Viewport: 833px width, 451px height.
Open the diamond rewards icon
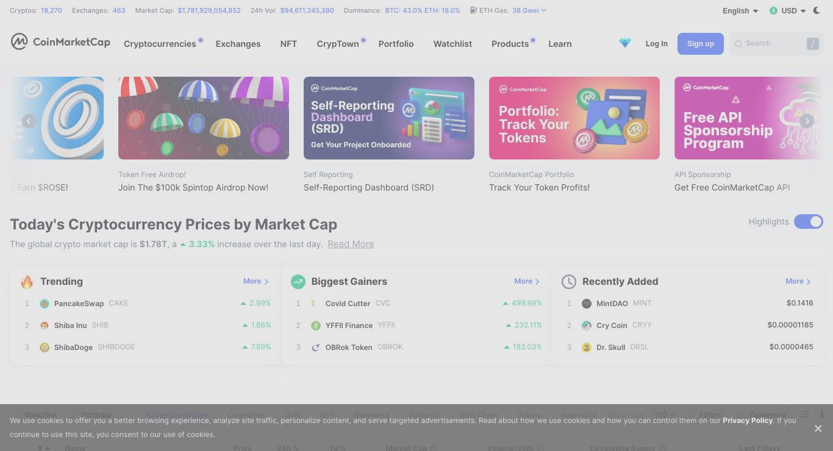(624, 43)
